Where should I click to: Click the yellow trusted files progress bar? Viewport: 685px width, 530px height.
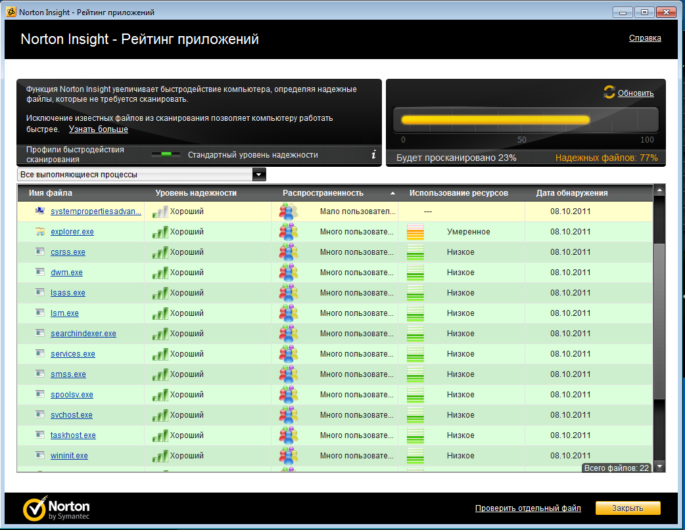point(496,120)
